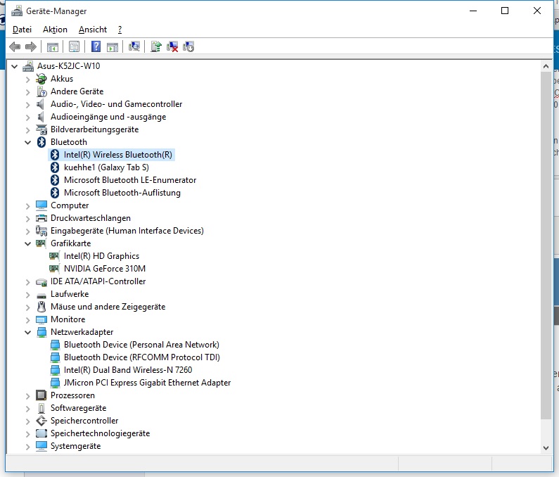Click the Akkus battery icon

tap(41, 79)
